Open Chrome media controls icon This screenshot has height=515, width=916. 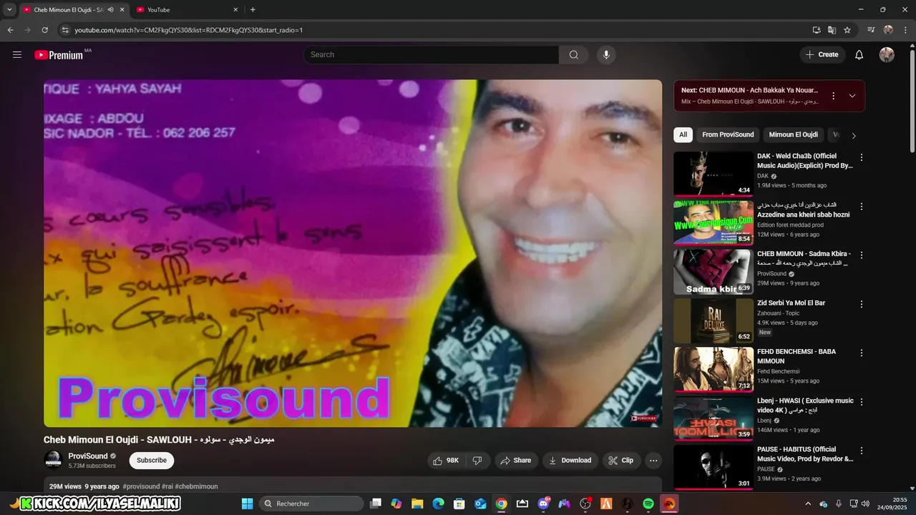coord(871,30)
